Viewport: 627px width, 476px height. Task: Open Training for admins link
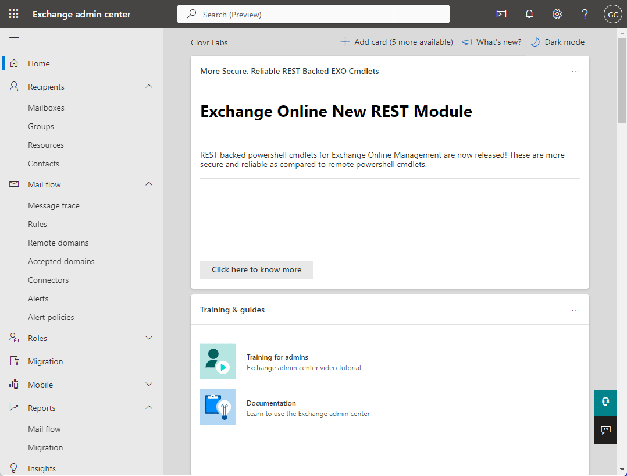point(277,357)
